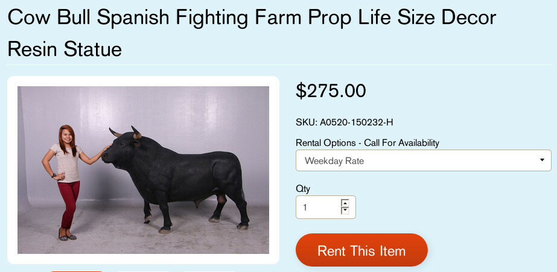Focus the Qty number field
Screen dimensions: 557x272
point(318,207)
